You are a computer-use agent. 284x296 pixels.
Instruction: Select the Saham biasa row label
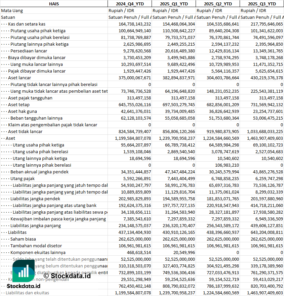coord(23,239)
